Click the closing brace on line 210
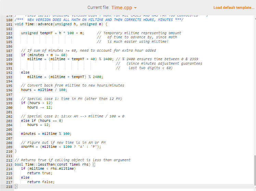 (x=16, y=151)
